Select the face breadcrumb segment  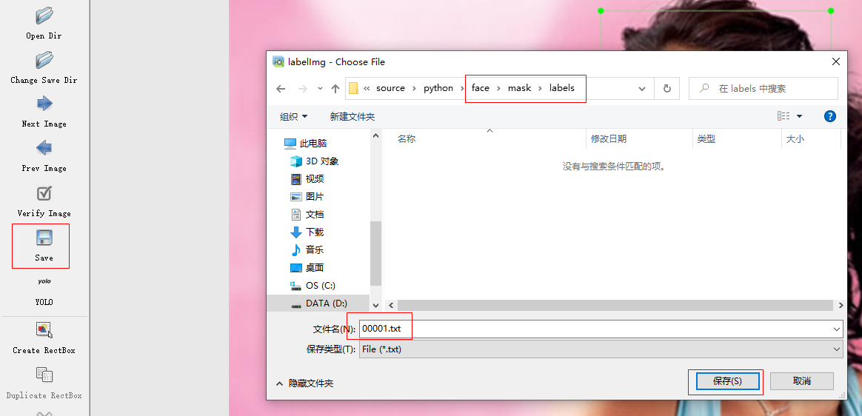click(x=480, y=88)
